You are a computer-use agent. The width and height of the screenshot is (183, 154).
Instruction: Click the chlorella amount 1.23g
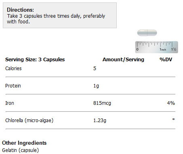pyautogui.click(x=100, y=121)
